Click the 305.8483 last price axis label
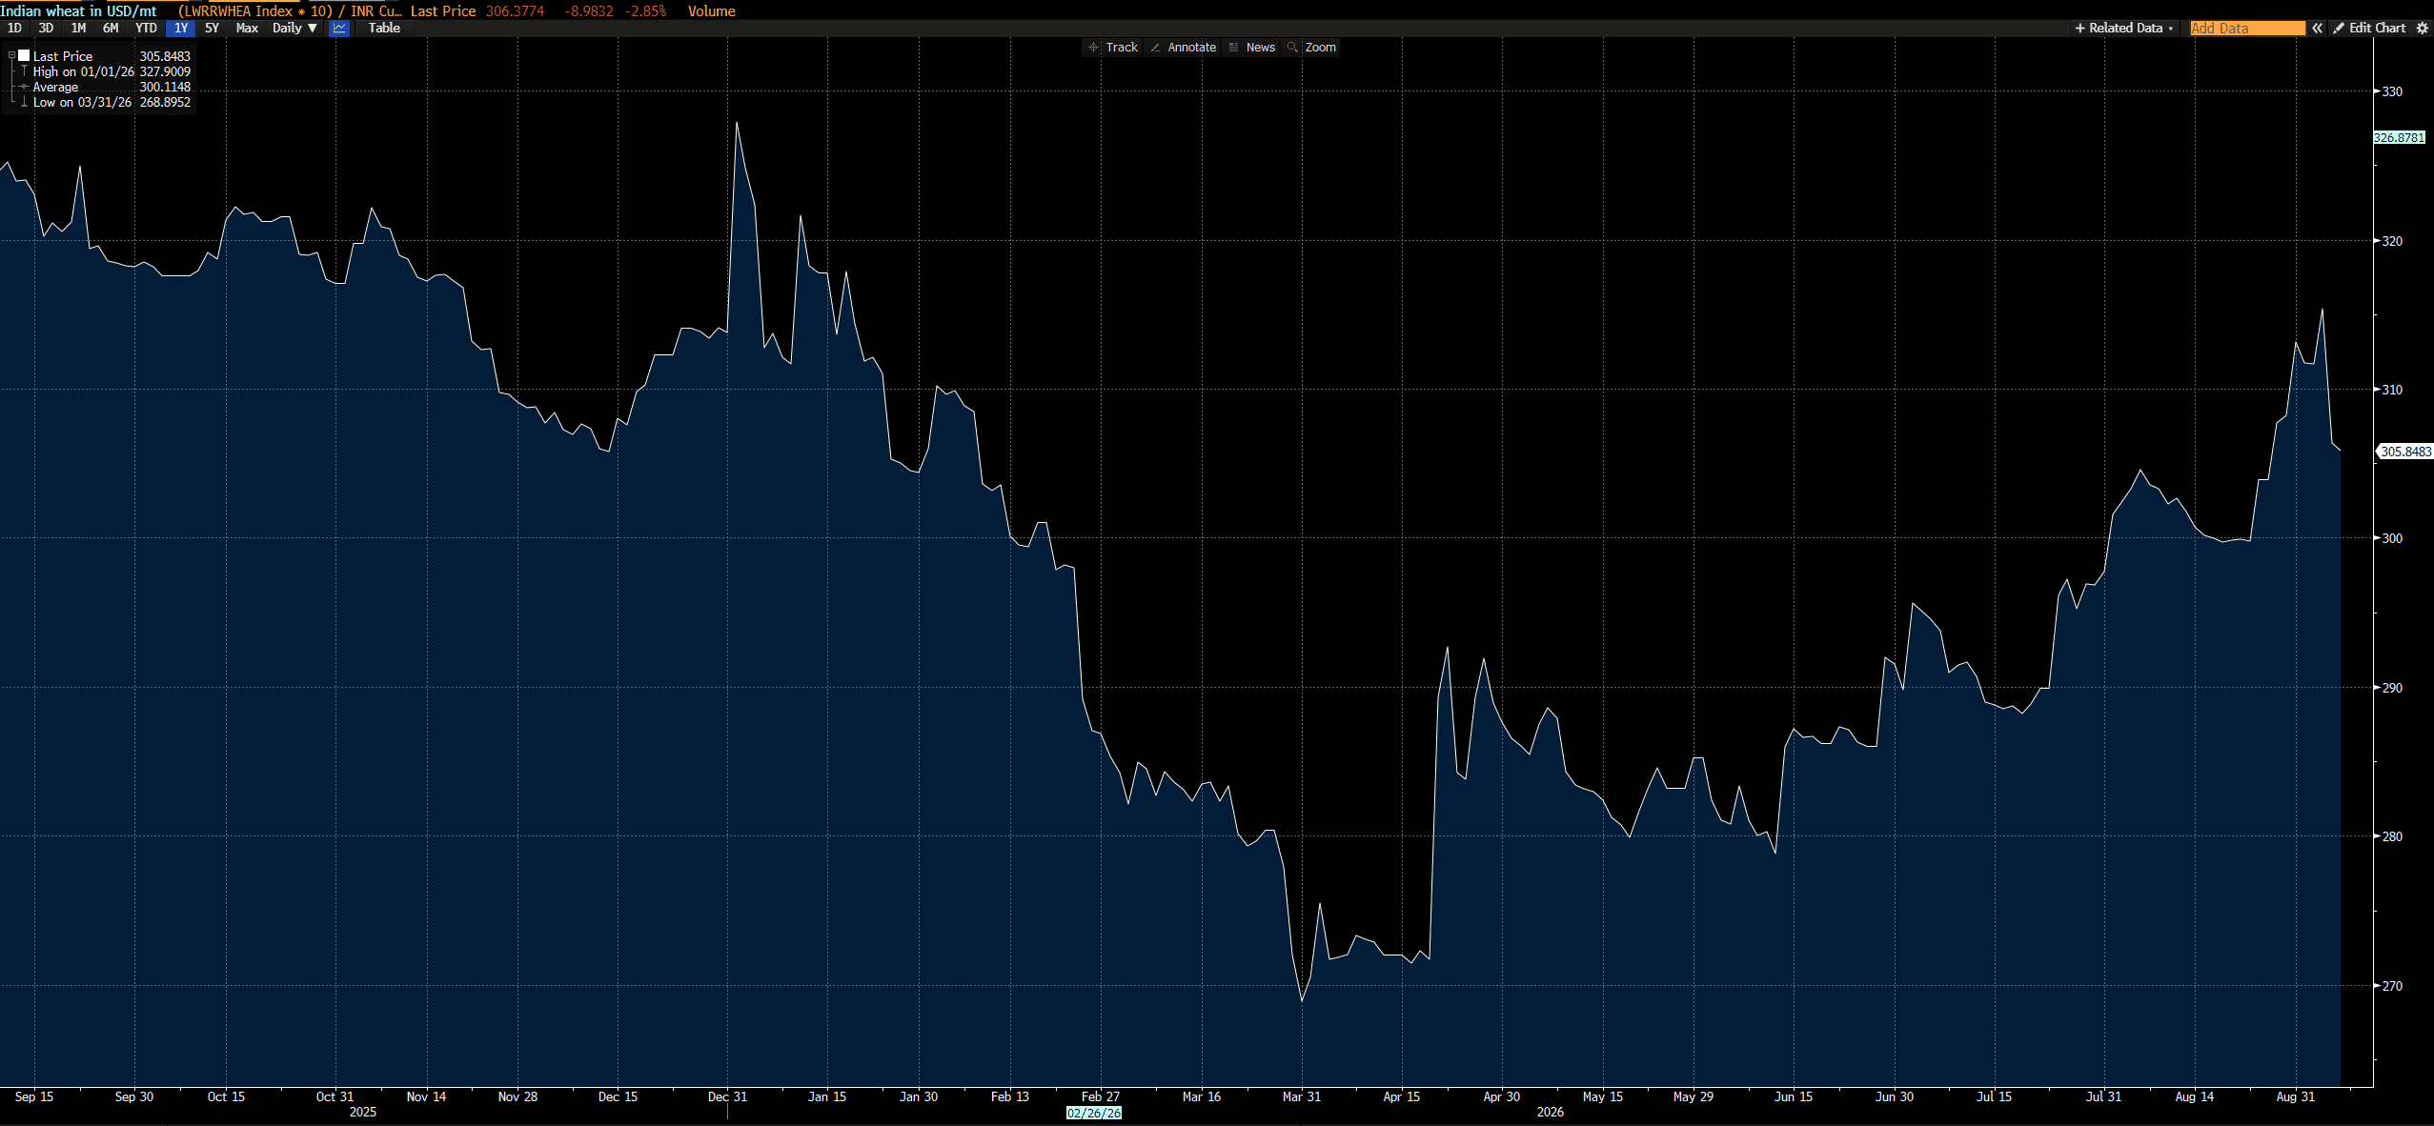The width and height of the screenshot is (2434, 1126). [x=2404, y=452]
